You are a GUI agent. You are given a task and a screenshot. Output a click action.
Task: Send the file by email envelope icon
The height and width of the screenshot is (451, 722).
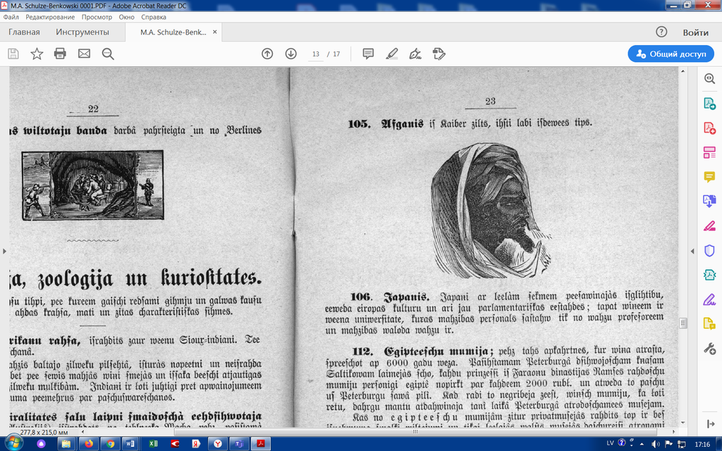pyautogui.click(x=84, y=54)
